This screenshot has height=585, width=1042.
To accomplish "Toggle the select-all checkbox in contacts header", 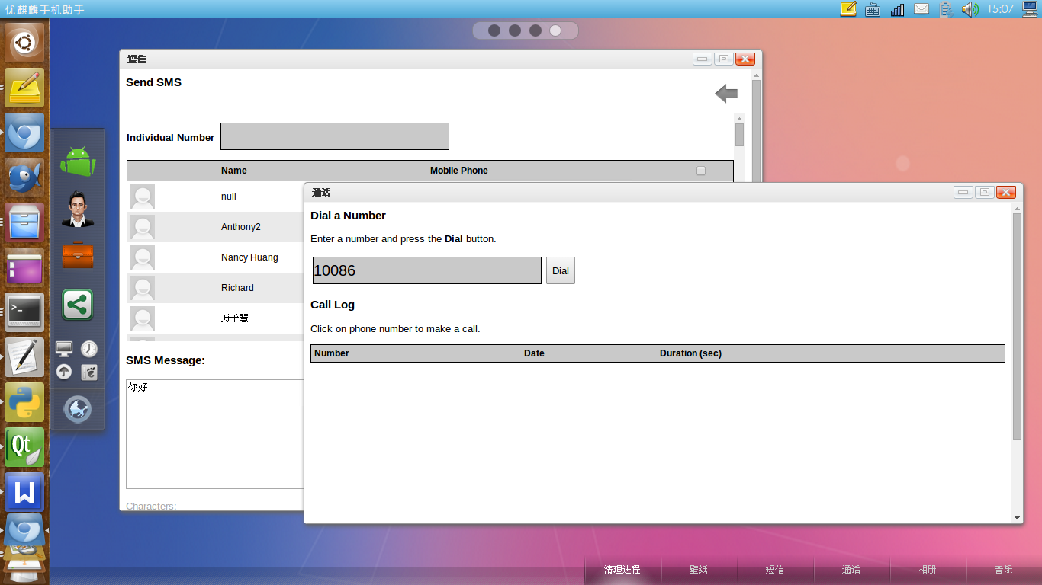I will click(701, 171).
